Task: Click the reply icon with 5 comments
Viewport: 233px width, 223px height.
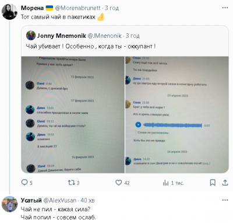Action: click(x=24, y=183)
